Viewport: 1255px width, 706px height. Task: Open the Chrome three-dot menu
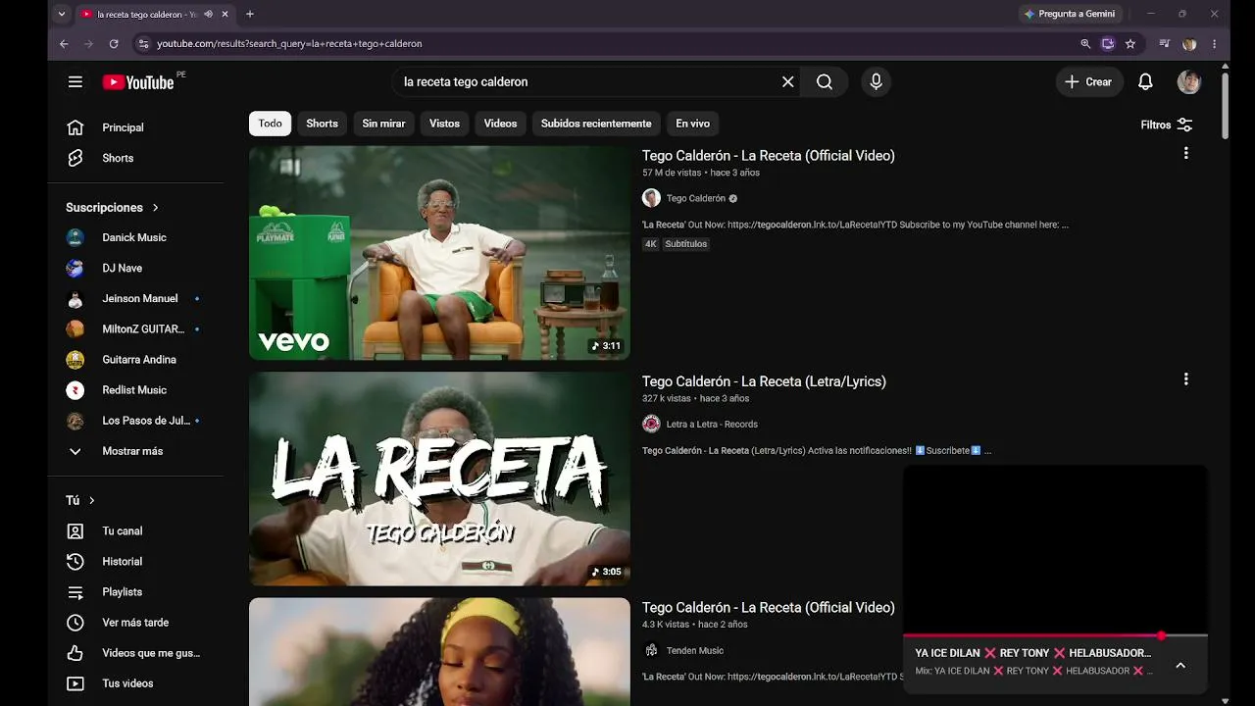[1214, 44]
